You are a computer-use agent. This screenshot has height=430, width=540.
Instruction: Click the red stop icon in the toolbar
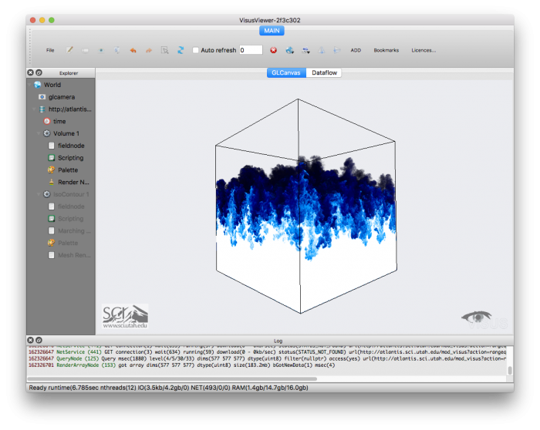pos(273,50)
